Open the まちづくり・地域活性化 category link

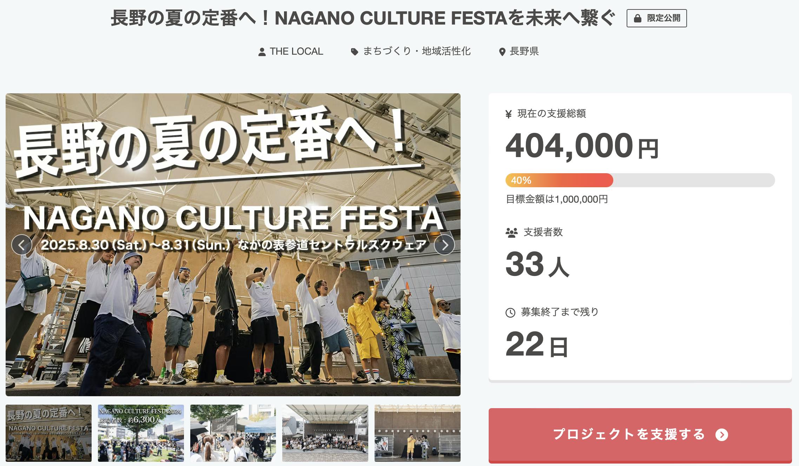[416, 52]
